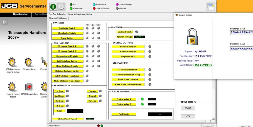Image resolution: width=253 pixels, height=127 pixels.
Task: Click horizontal scrollbar right arrow
Action: pyautogui.click(x=211, y=121)
